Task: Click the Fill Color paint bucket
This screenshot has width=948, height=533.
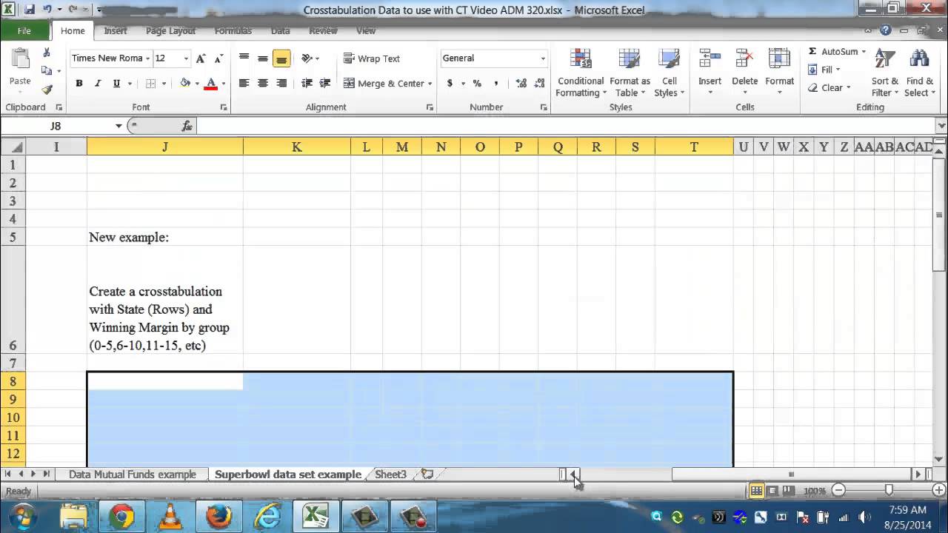Action: click(x=185, y=84)
